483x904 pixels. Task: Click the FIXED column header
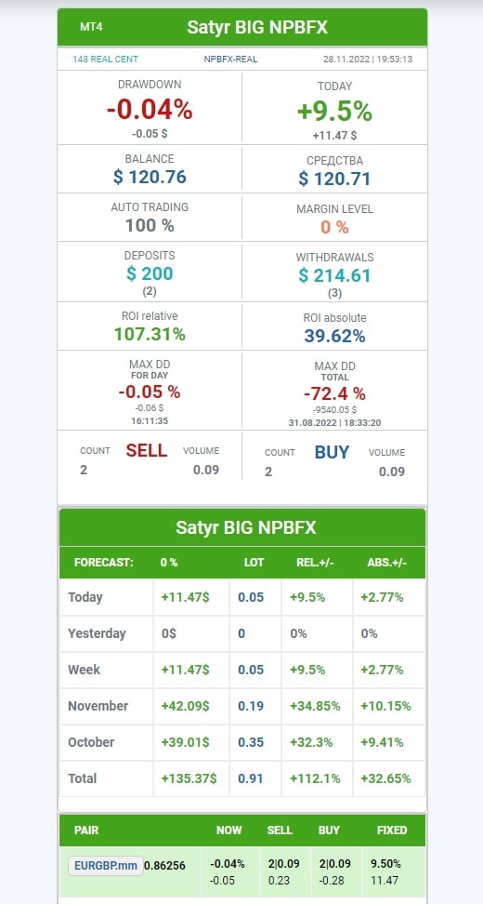392,831
